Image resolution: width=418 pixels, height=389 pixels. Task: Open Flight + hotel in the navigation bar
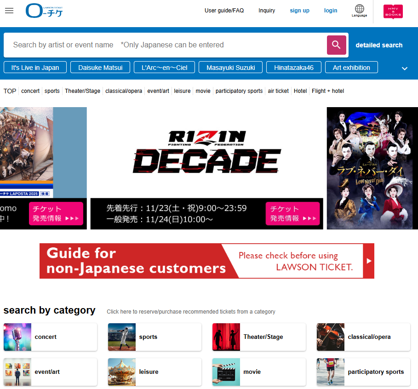tap(327, 91)
